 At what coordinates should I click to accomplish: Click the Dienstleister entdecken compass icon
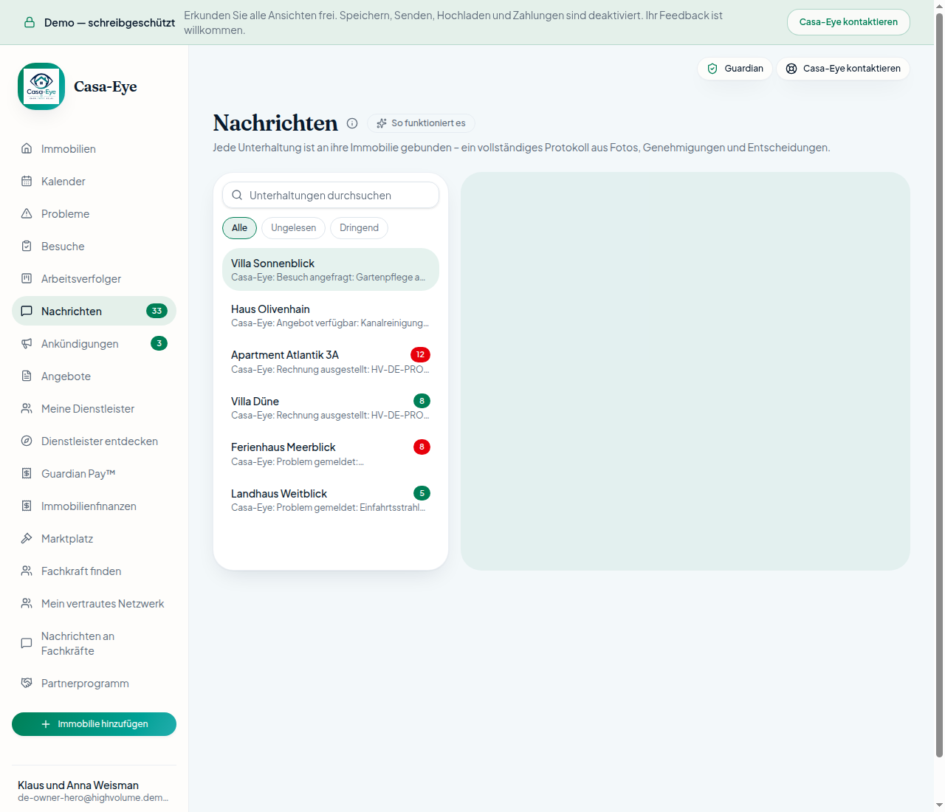point(27,441)
